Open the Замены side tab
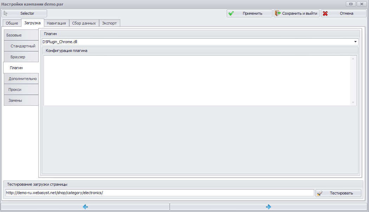The height and width of the screenshot is (212, 369). coord(21,100)
